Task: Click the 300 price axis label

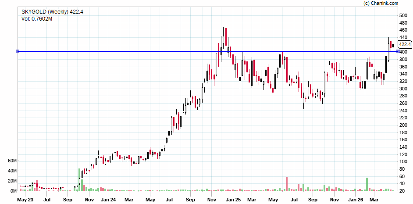Action: [x=403, y=89]
